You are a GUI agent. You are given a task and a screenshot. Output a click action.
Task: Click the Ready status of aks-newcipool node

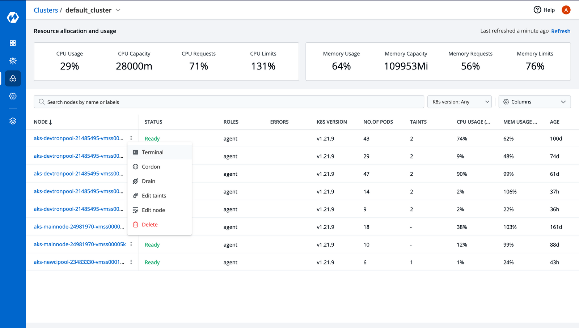click(152, 262)
